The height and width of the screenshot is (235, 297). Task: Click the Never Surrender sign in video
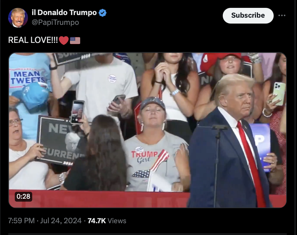pos(60,141)
